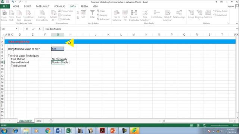The height and width of the screenshot is (134, 239).
Task: Open the Sort dialog icon
Action: [83, 14]
